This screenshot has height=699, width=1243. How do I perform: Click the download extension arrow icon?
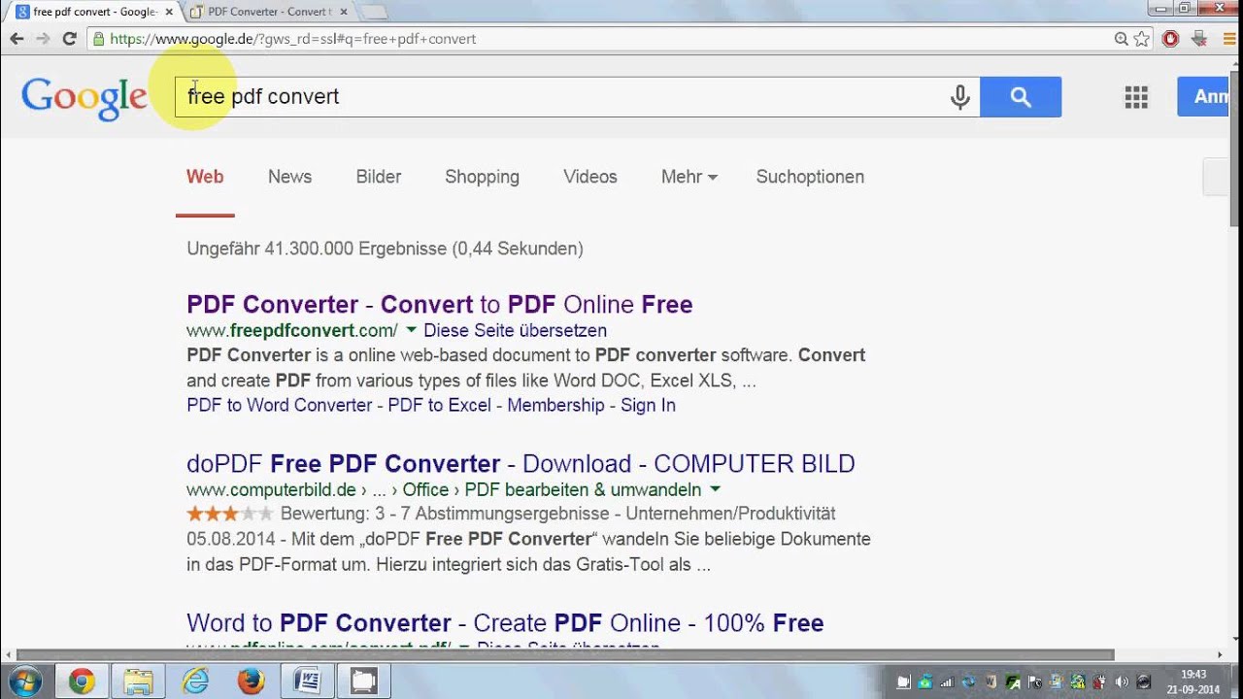tap(1198, 39)
